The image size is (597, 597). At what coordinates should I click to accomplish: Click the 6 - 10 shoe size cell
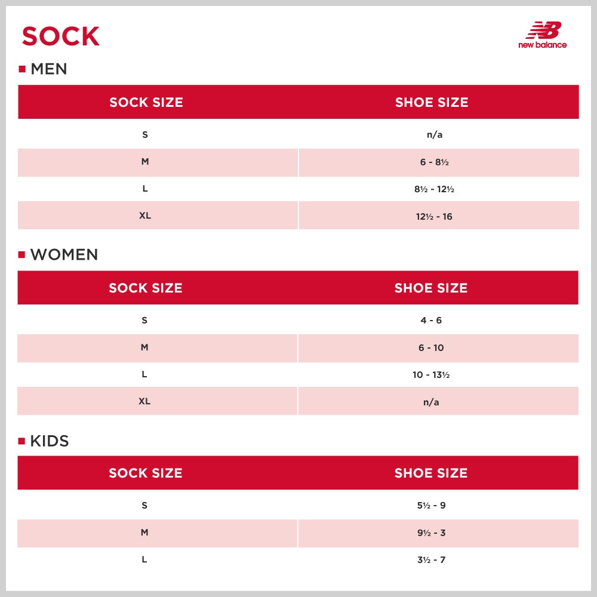[431, 348]
